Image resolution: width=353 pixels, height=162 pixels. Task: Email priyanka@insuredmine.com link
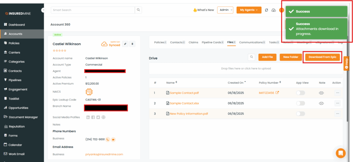(104, 154)
